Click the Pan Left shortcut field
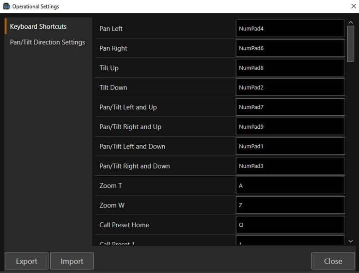 [x=290, y=29]
